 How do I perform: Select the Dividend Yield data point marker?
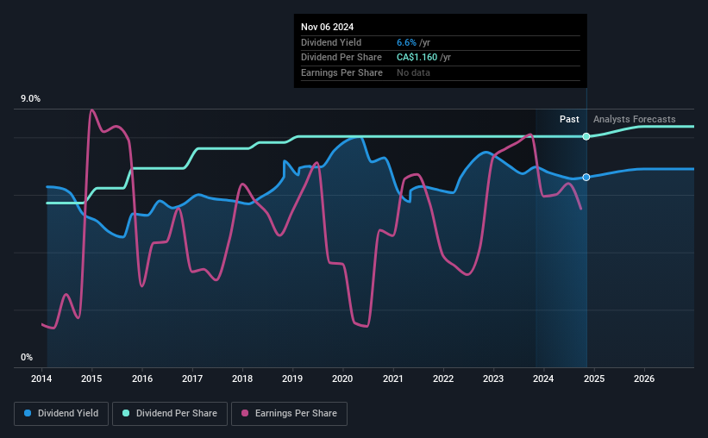586,177
